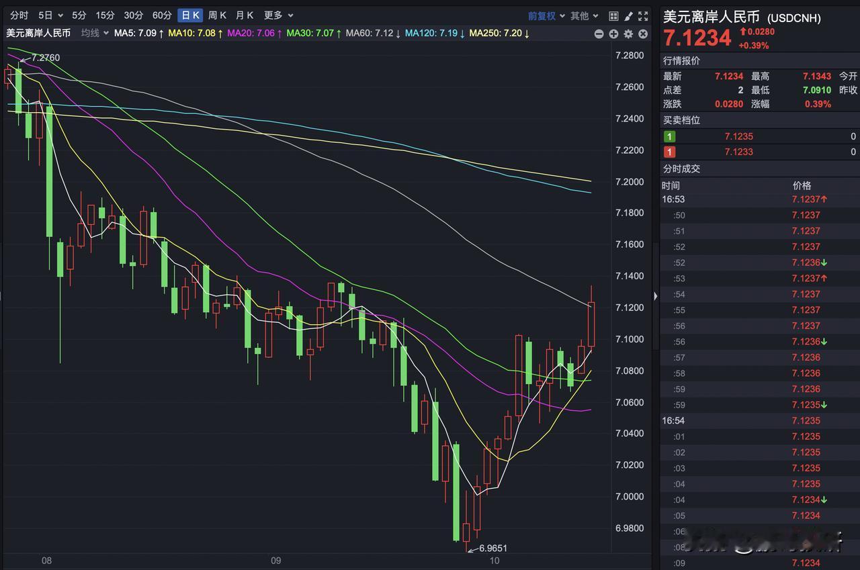Click the 08 month marker on time axis
Image resolution: width=860 pixels, height=570 pixels.
[x=46, y=561]
